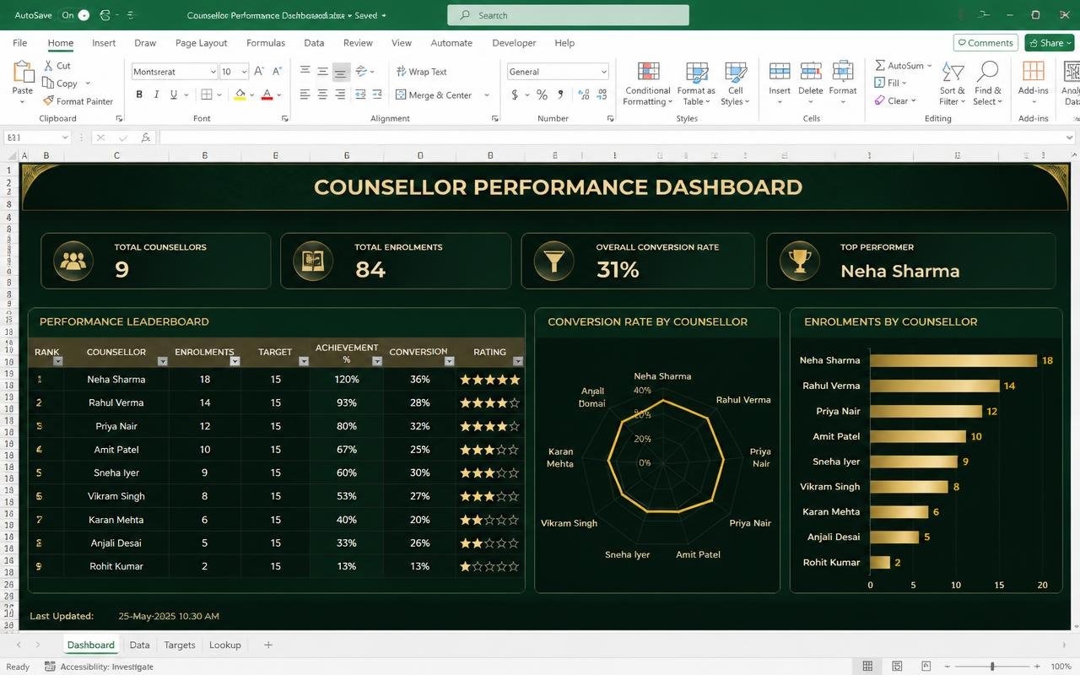Add a new sheet with plus button
Image resolution: width=1080 pixels, height=675 pixels.
click(x=268, y=645)
